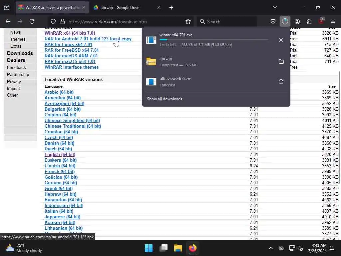Download Japanese (64 bit) version

click(62, 217)
